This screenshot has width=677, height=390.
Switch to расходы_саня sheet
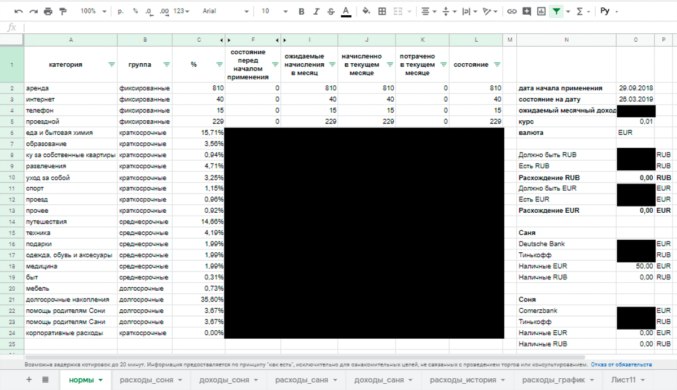point(306,380)
